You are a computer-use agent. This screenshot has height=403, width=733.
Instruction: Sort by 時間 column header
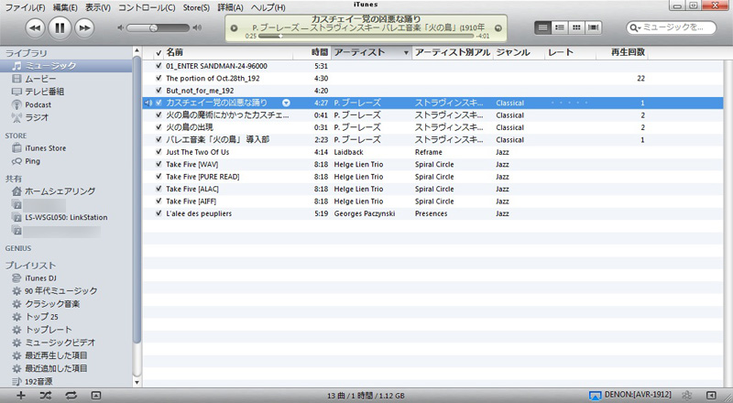[312, 52]
